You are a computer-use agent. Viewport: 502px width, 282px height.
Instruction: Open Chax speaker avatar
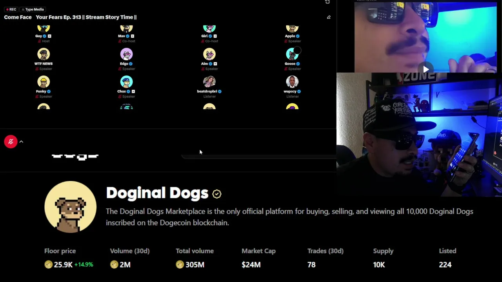click(x=126, y=82)
